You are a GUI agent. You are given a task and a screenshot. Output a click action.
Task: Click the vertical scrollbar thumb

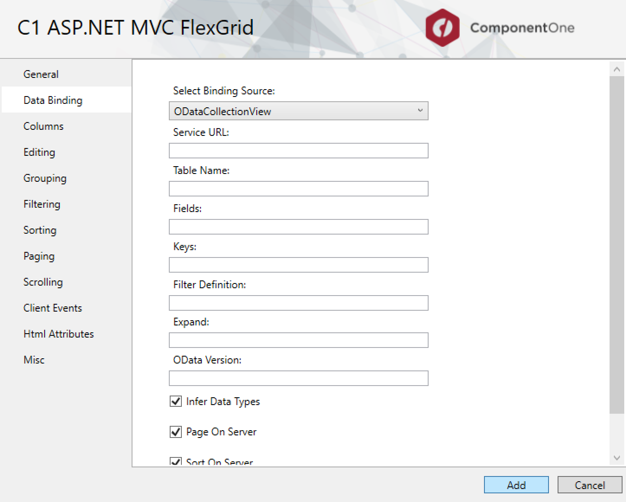pos(617,245)
